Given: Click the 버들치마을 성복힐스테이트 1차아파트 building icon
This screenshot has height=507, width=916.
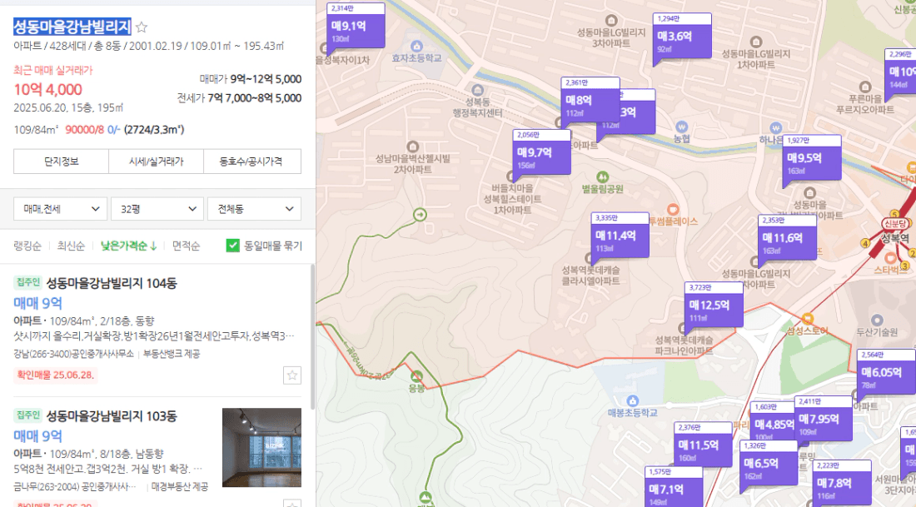Looking at the screenshot, I should pyautogui.click(x=511, y=176).
